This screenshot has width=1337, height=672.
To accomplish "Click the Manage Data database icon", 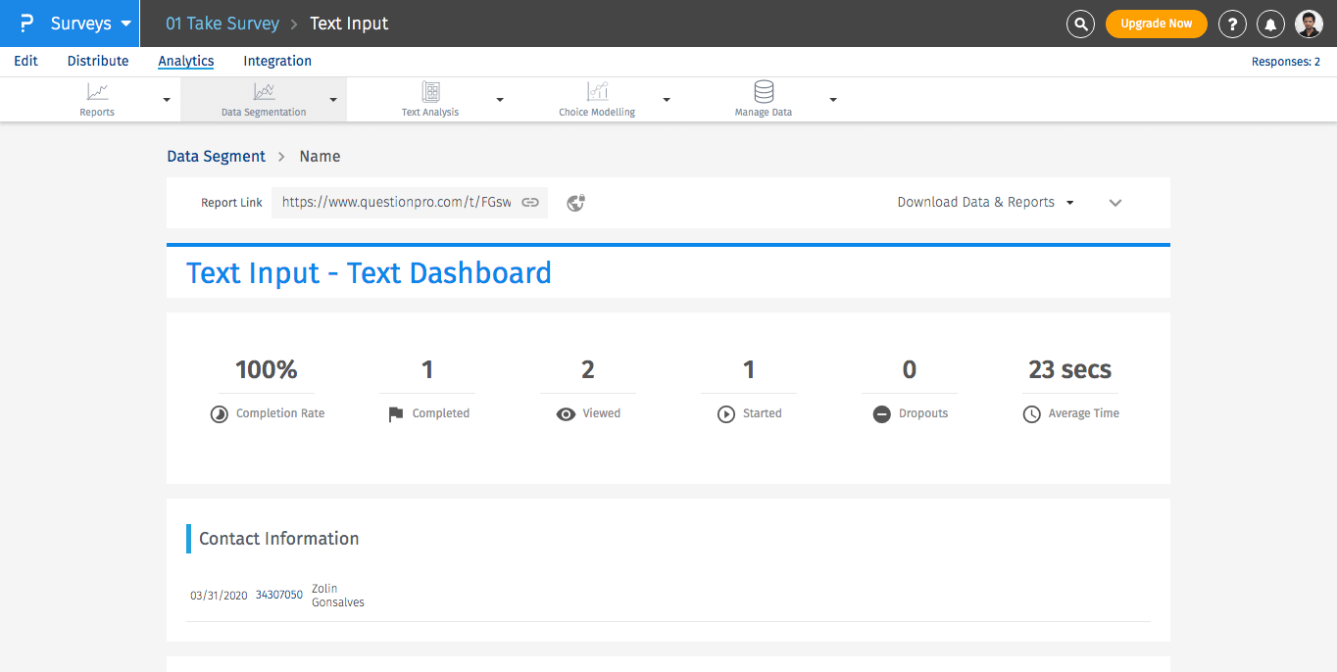I will click(764, 92).
